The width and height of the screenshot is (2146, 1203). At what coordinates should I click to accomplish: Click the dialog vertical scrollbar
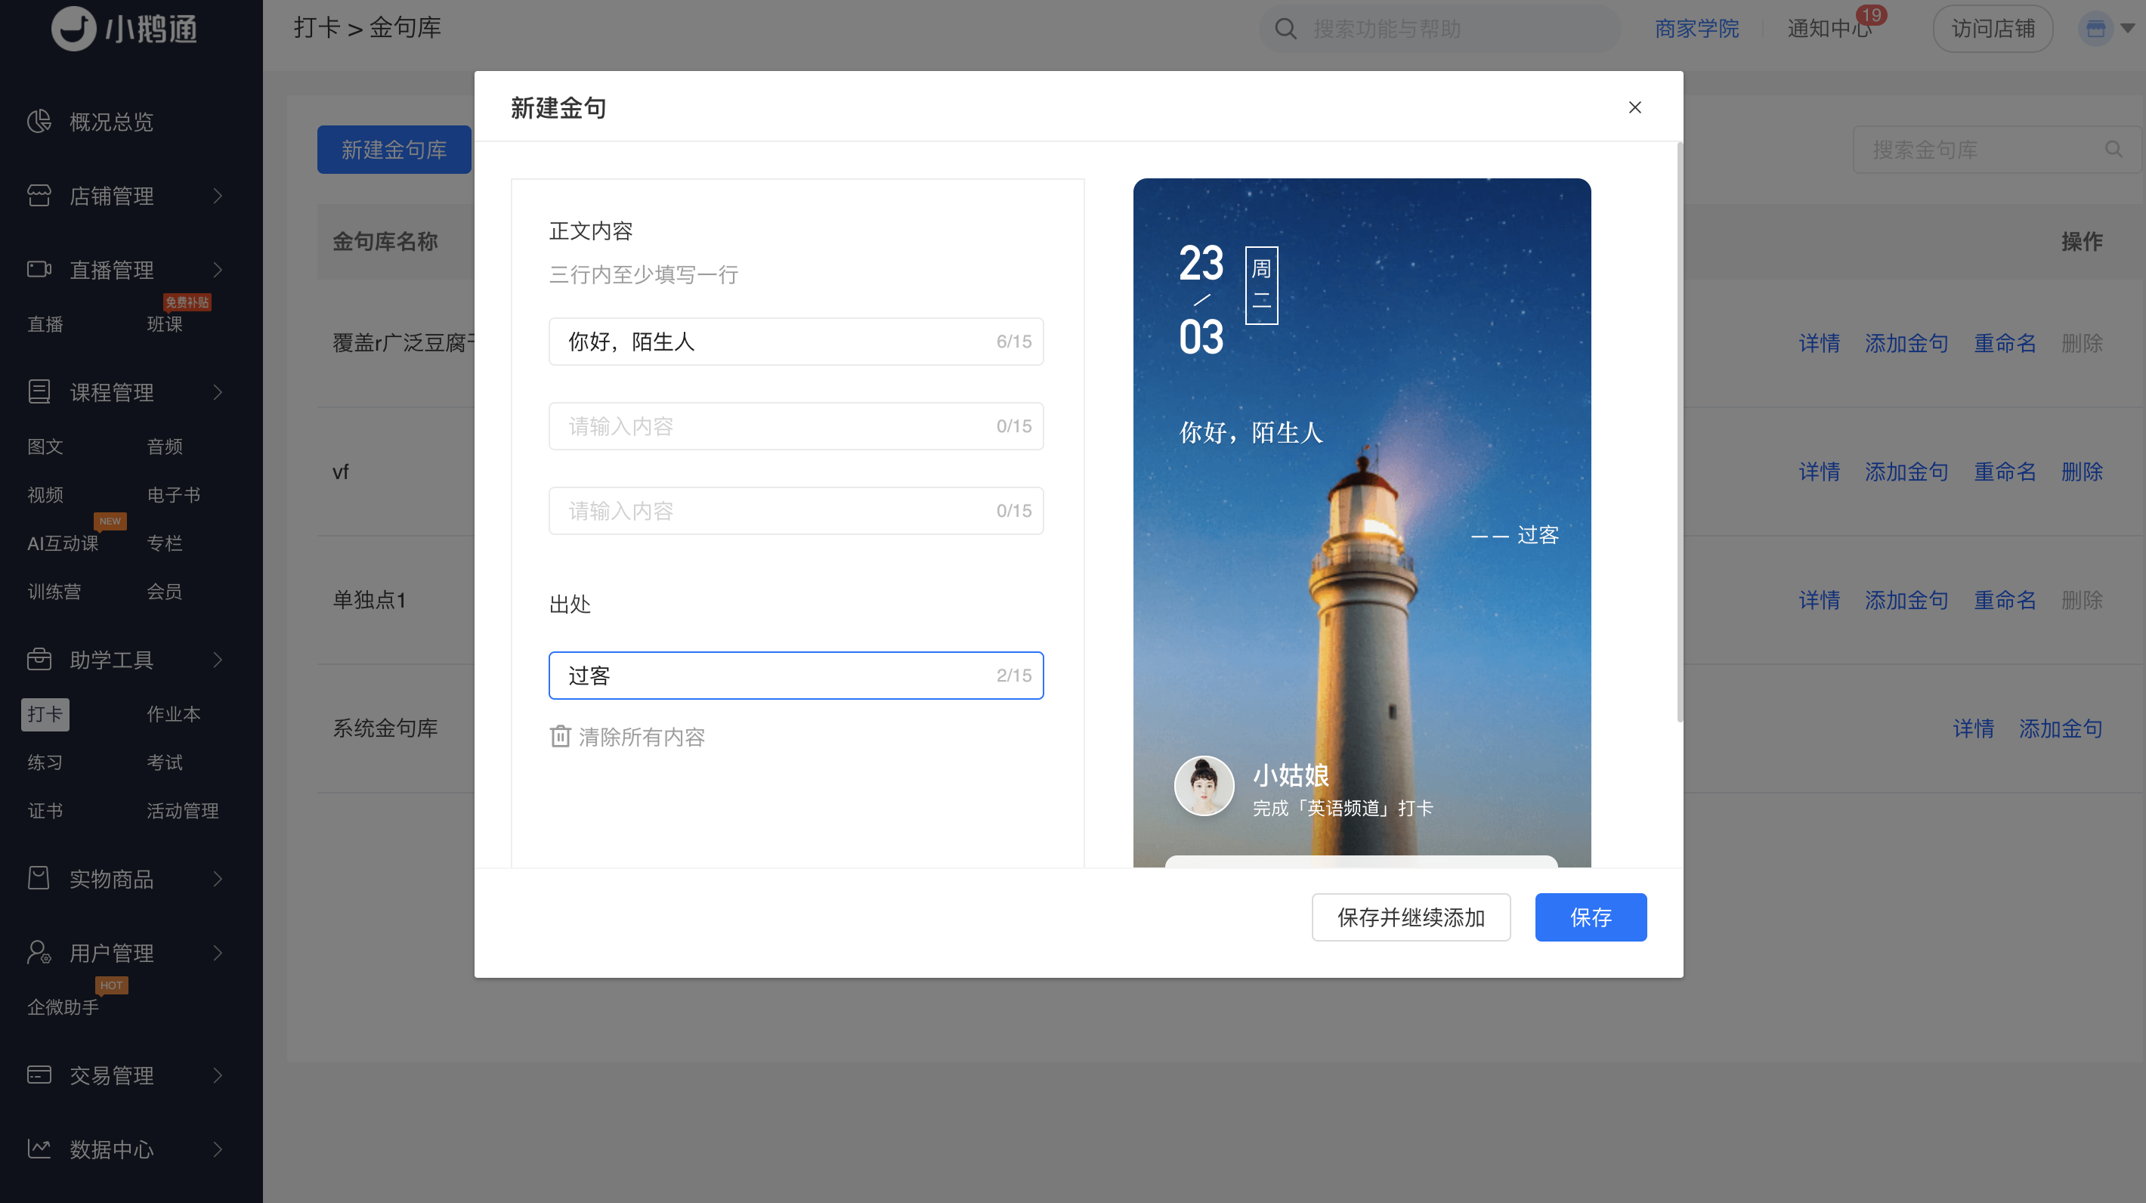pyautogui.click(x=1680, y=431)
